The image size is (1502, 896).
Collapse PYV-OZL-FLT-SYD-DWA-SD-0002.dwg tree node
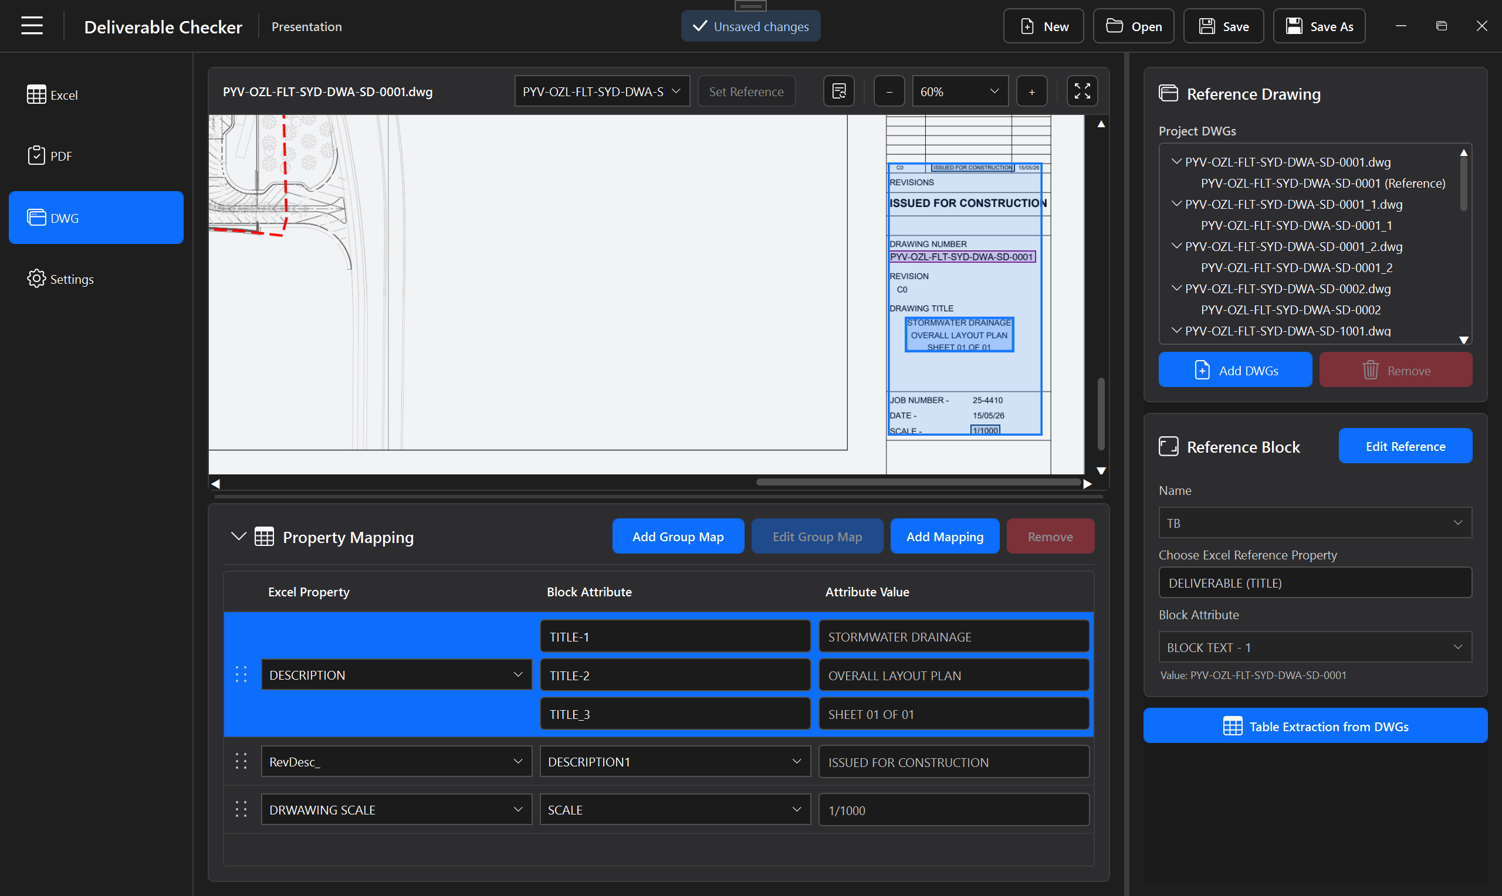click(1176, 288)
